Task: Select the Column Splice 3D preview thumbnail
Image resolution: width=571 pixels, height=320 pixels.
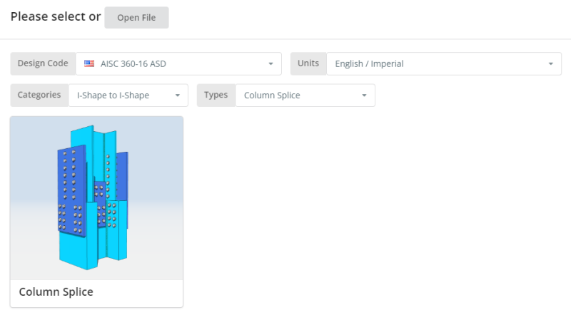Action: click(96, 198)
